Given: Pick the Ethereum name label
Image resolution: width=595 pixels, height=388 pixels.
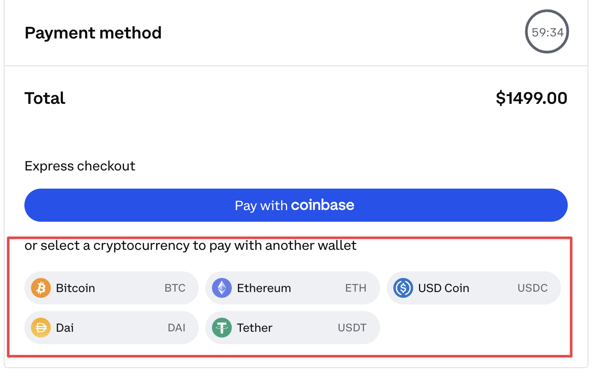Looking at the screenshot, I should 264,288.
